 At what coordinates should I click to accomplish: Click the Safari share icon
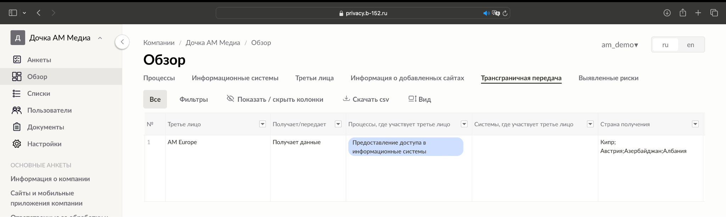[683, 13]
